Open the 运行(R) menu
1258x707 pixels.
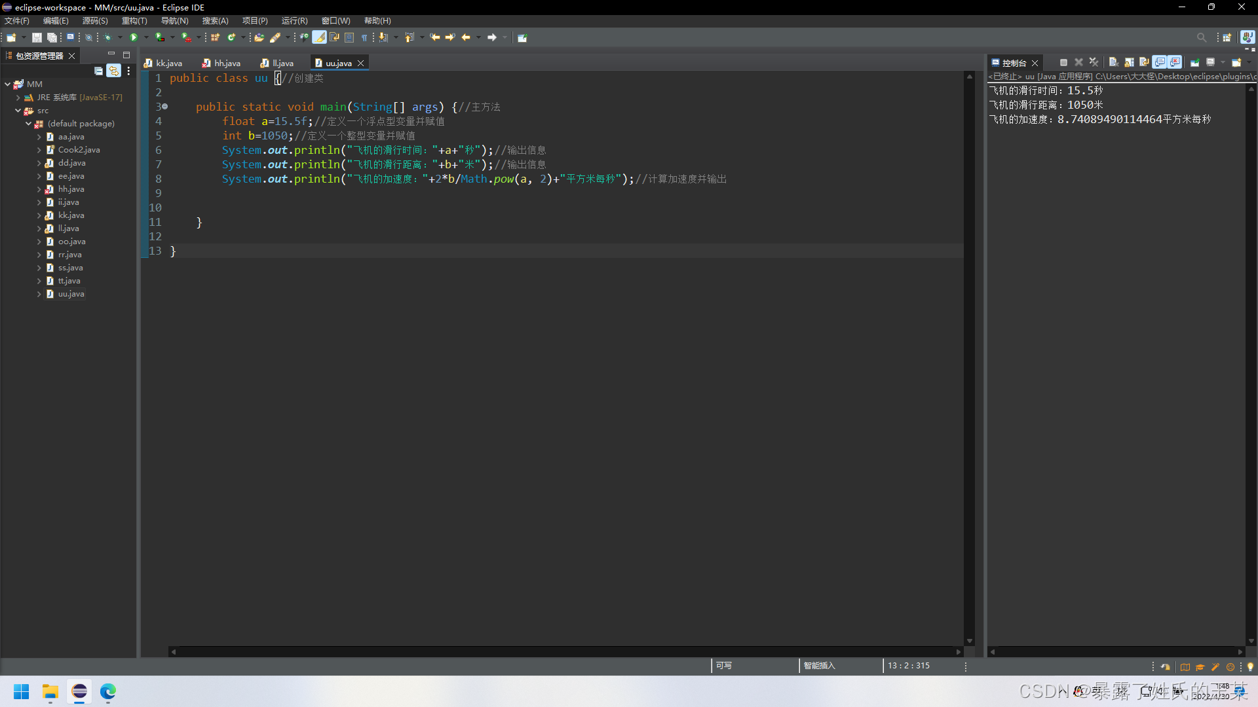pyautogui.click(x=294, y=21)
